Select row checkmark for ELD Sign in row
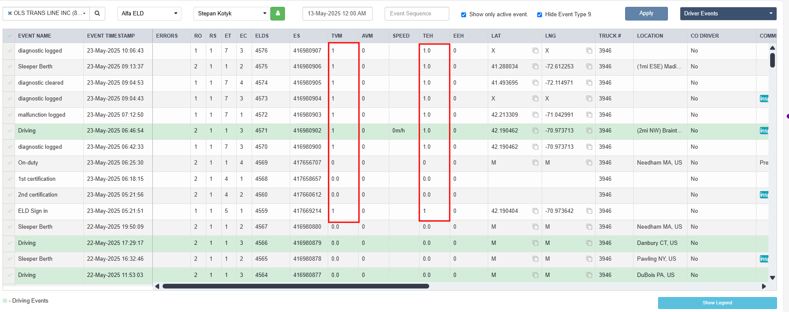 pos(9,211)
